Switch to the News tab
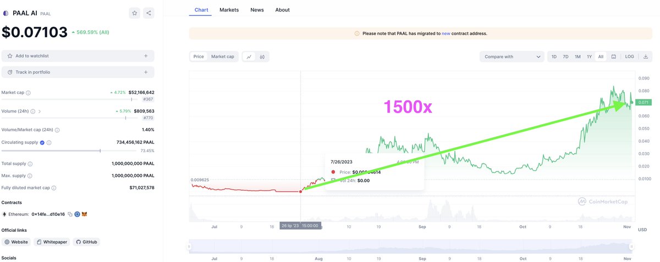Screen dimensions: 660x262 (257, 10)
